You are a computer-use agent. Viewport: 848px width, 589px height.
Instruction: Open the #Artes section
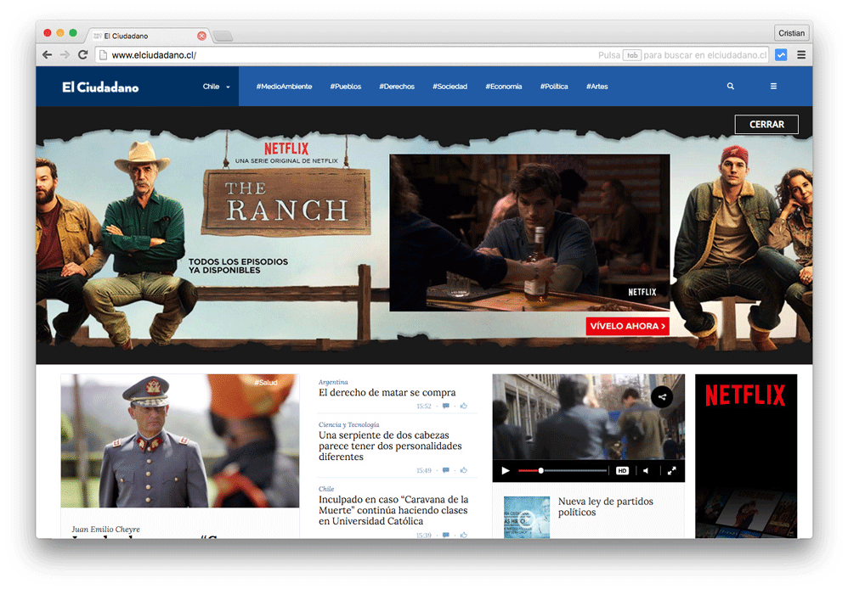(597, 87)
